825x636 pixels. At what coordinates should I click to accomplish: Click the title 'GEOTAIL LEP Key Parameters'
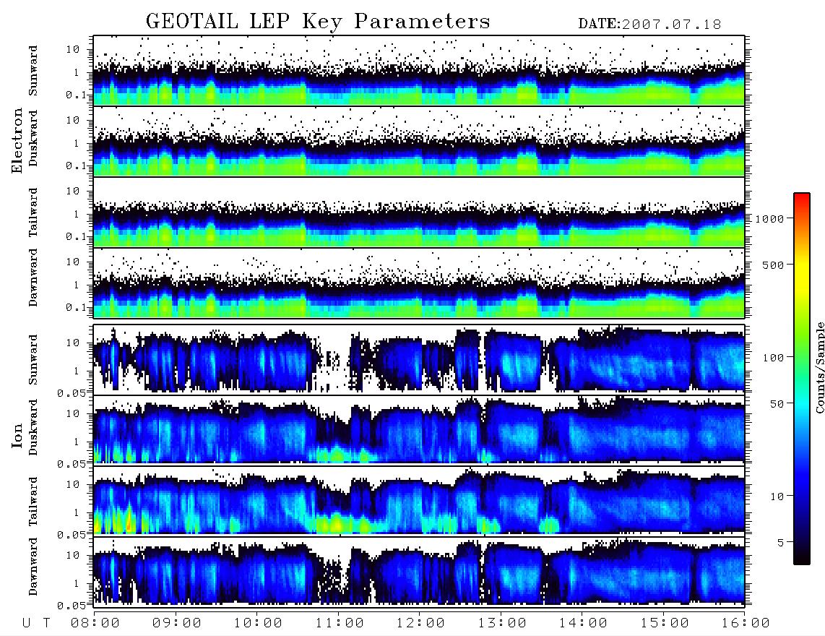pos(318,22)
